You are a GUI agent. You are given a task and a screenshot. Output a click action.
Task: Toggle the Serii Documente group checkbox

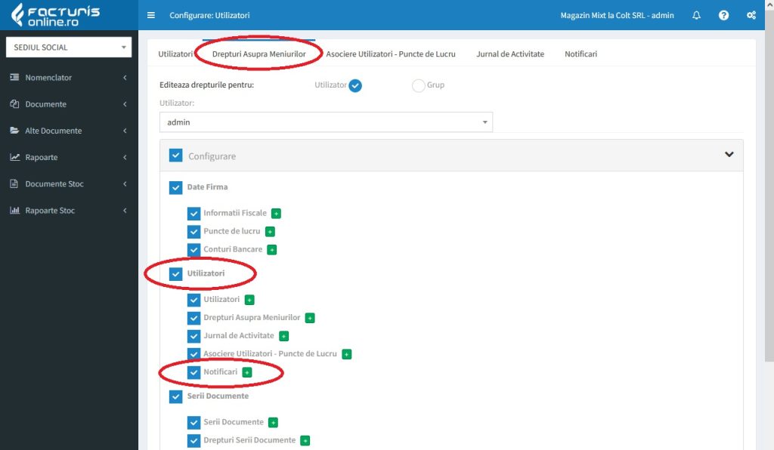(x=175, y=396)
